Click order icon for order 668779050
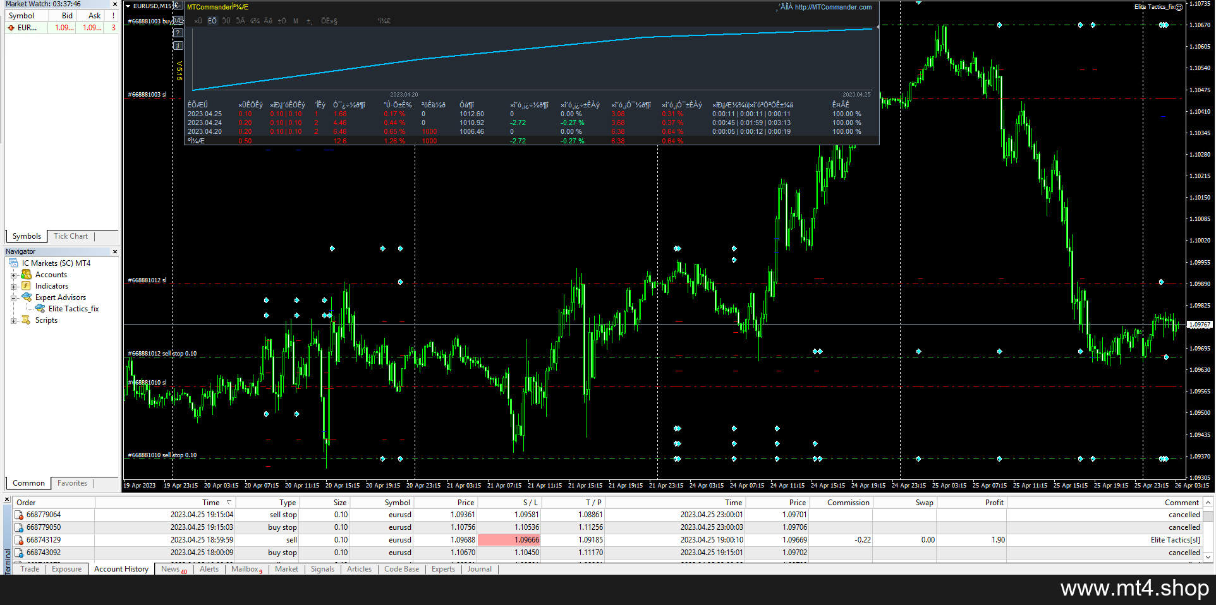Viewport: 1216px width, 605px height. 19,528
